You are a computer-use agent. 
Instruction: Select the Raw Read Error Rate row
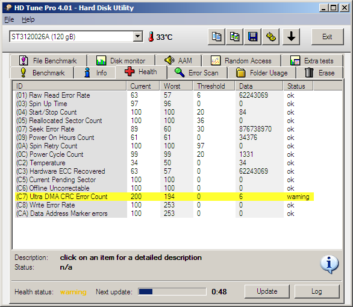[164, 95]
